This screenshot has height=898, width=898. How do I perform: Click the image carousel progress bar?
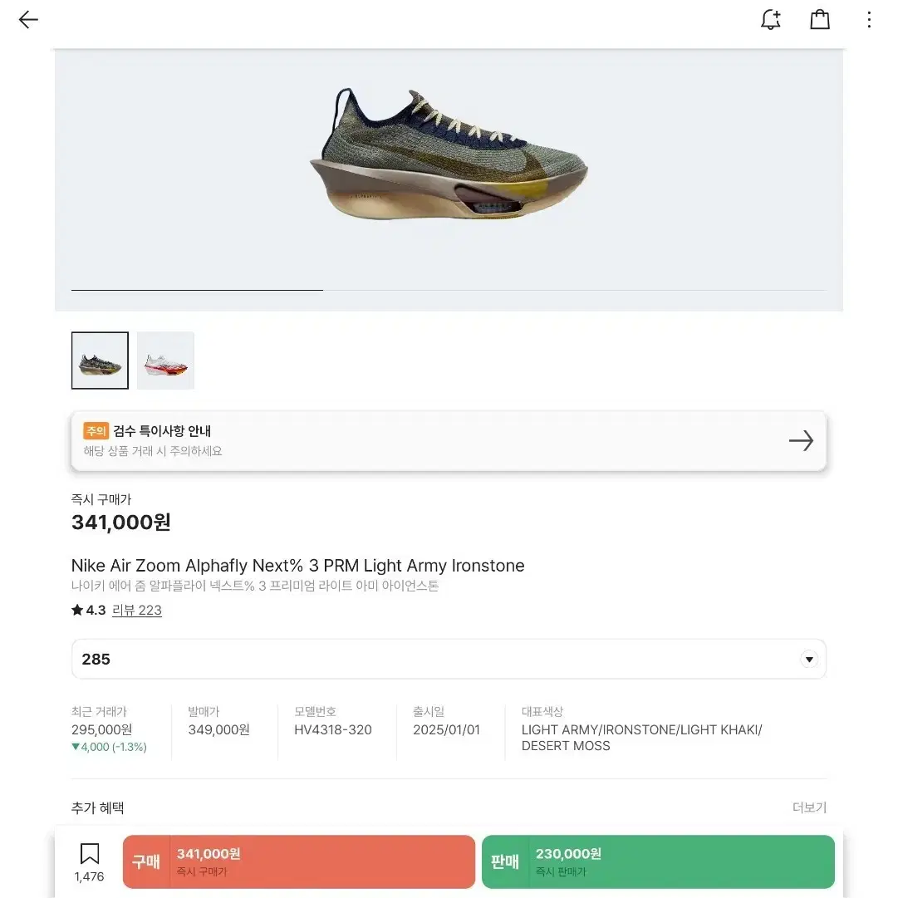pos(449,290)
